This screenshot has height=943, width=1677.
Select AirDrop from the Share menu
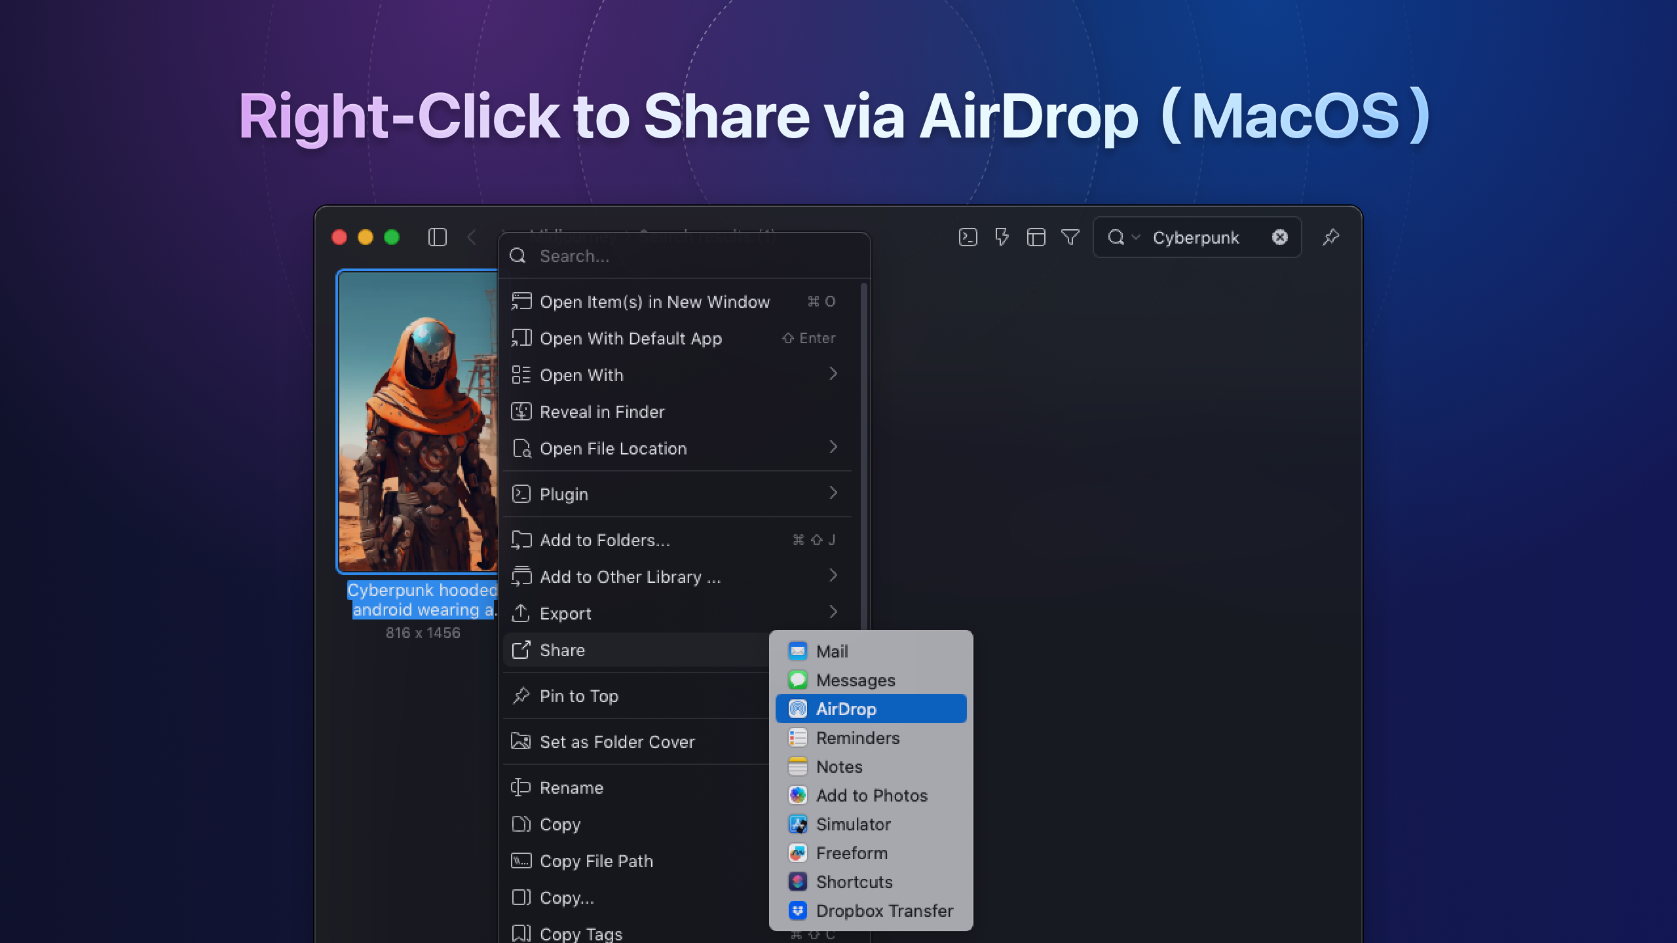pyautogui.click(x=846, y=709)
